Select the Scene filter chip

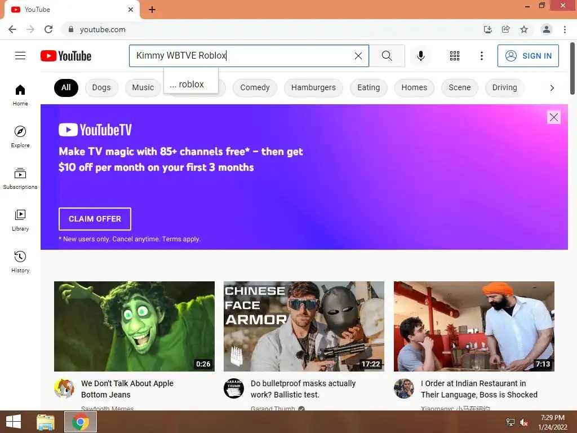tap(460, 87)
